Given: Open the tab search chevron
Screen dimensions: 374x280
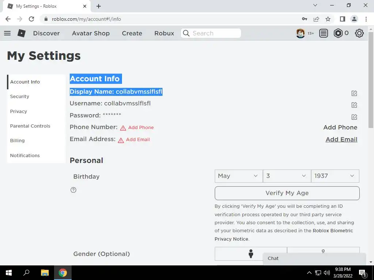Looking at the screenshot, I should pyautogui.click(x=315, y=5).
